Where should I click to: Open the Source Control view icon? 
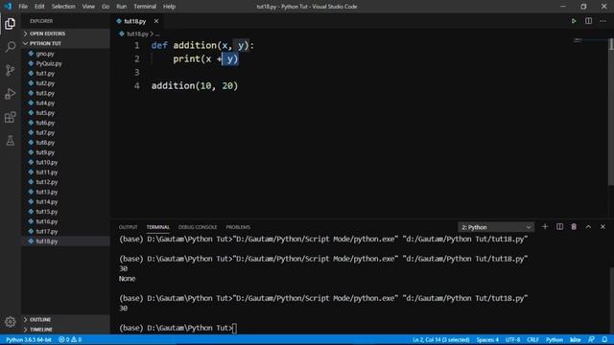point(11,70)
